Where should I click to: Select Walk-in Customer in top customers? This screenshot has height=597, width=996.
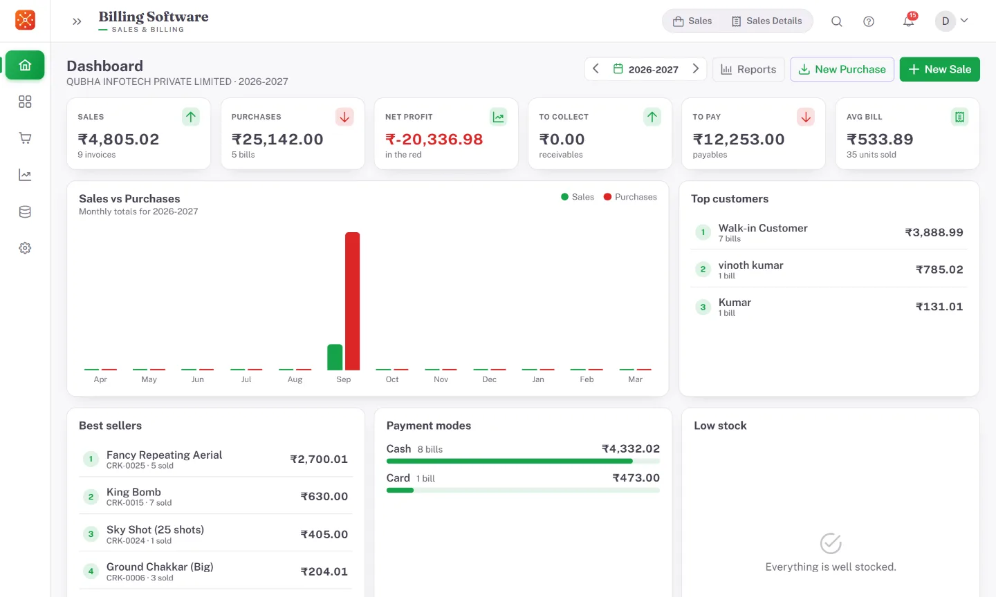829,232
